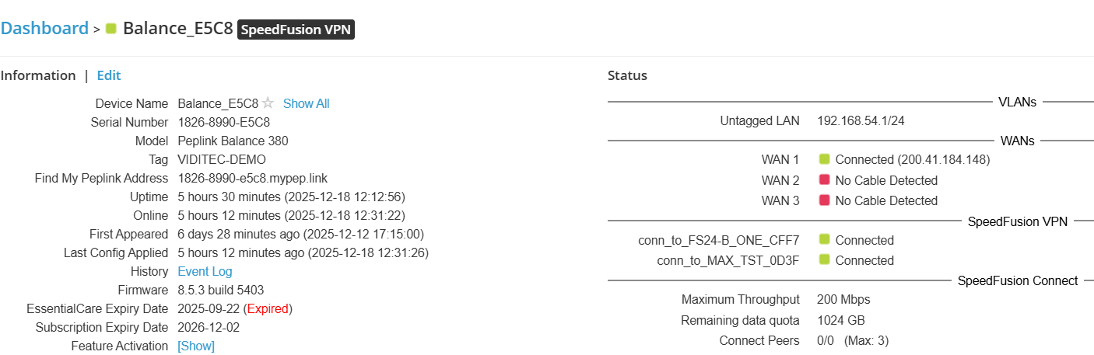The height and width of the screenshot is (355, 1094).
Task: Click the SpeedFusion VPN badge
Action: (x=296, y=30)
